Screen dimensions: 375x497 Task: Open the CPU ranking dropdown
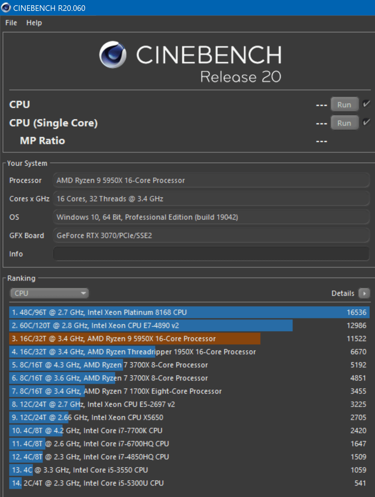click(x=49, y=293)
